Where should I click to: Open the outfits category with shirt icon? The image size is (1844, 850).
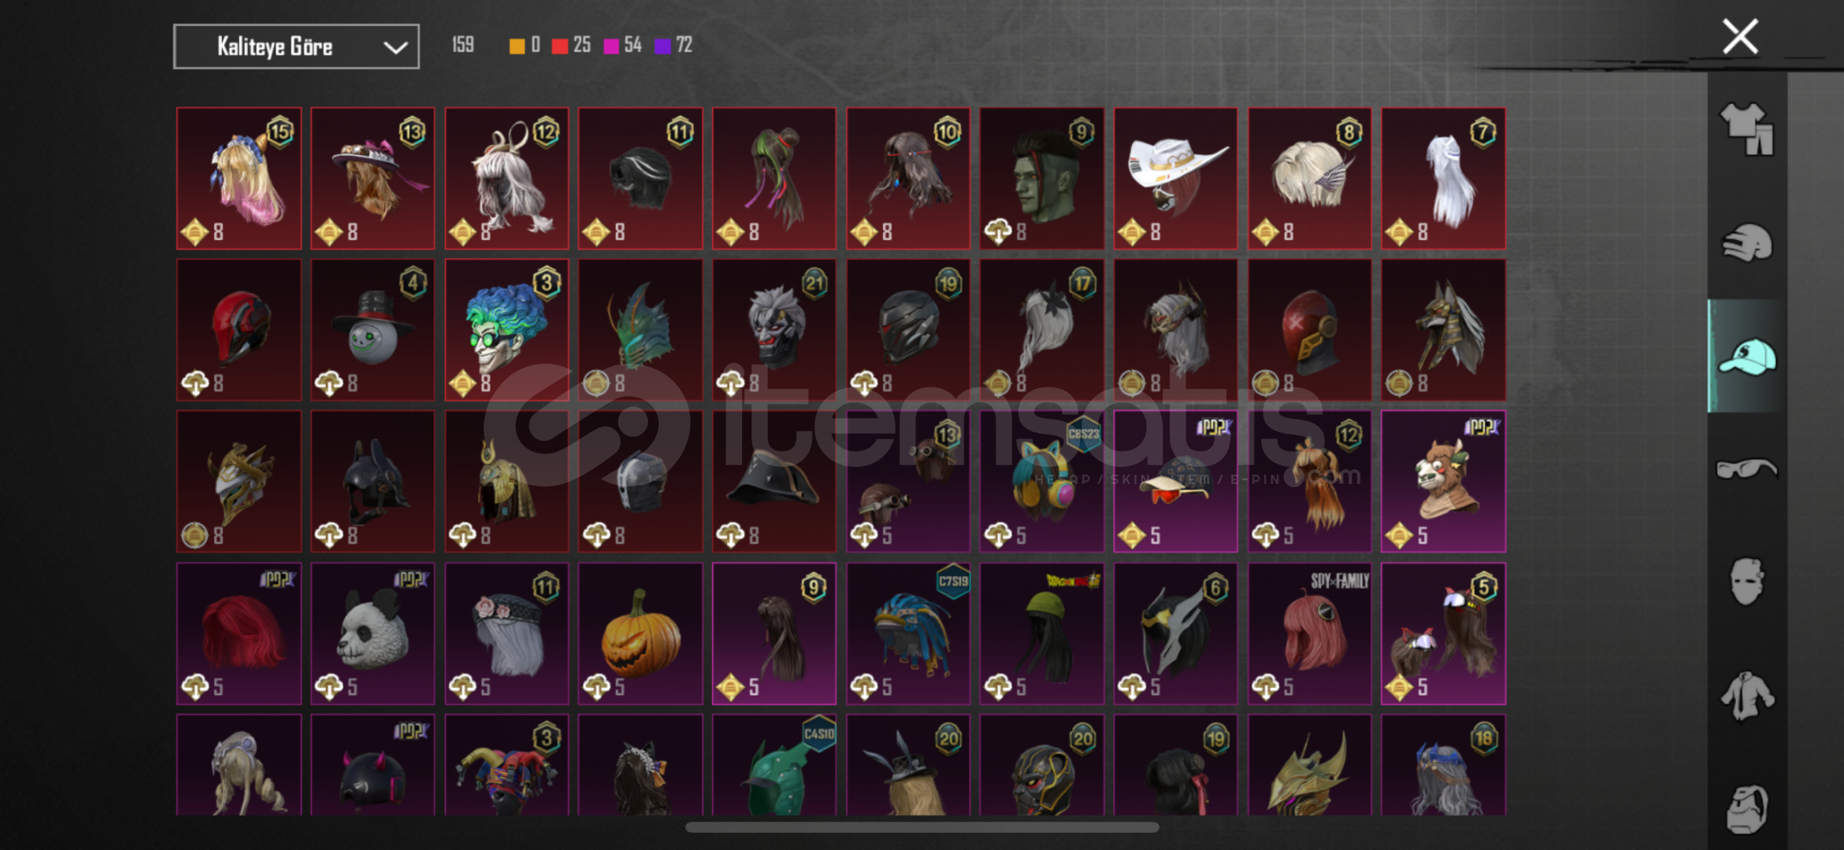(1747, 128)
